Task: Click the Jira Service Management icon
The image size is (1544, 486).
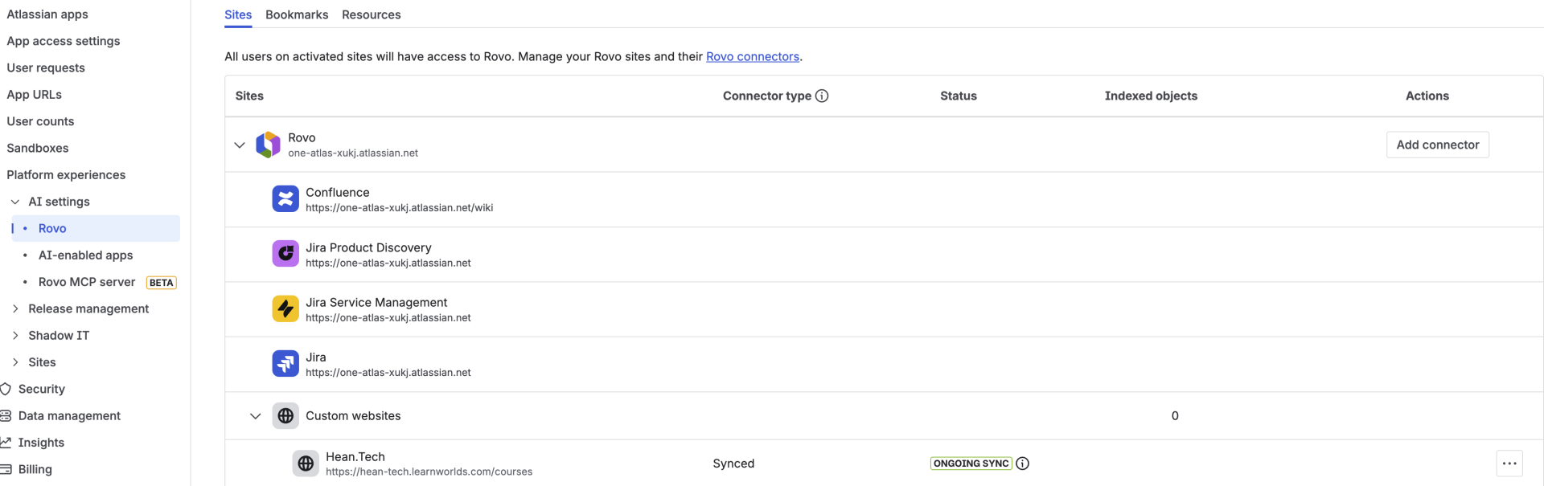Action: (285, 309)
